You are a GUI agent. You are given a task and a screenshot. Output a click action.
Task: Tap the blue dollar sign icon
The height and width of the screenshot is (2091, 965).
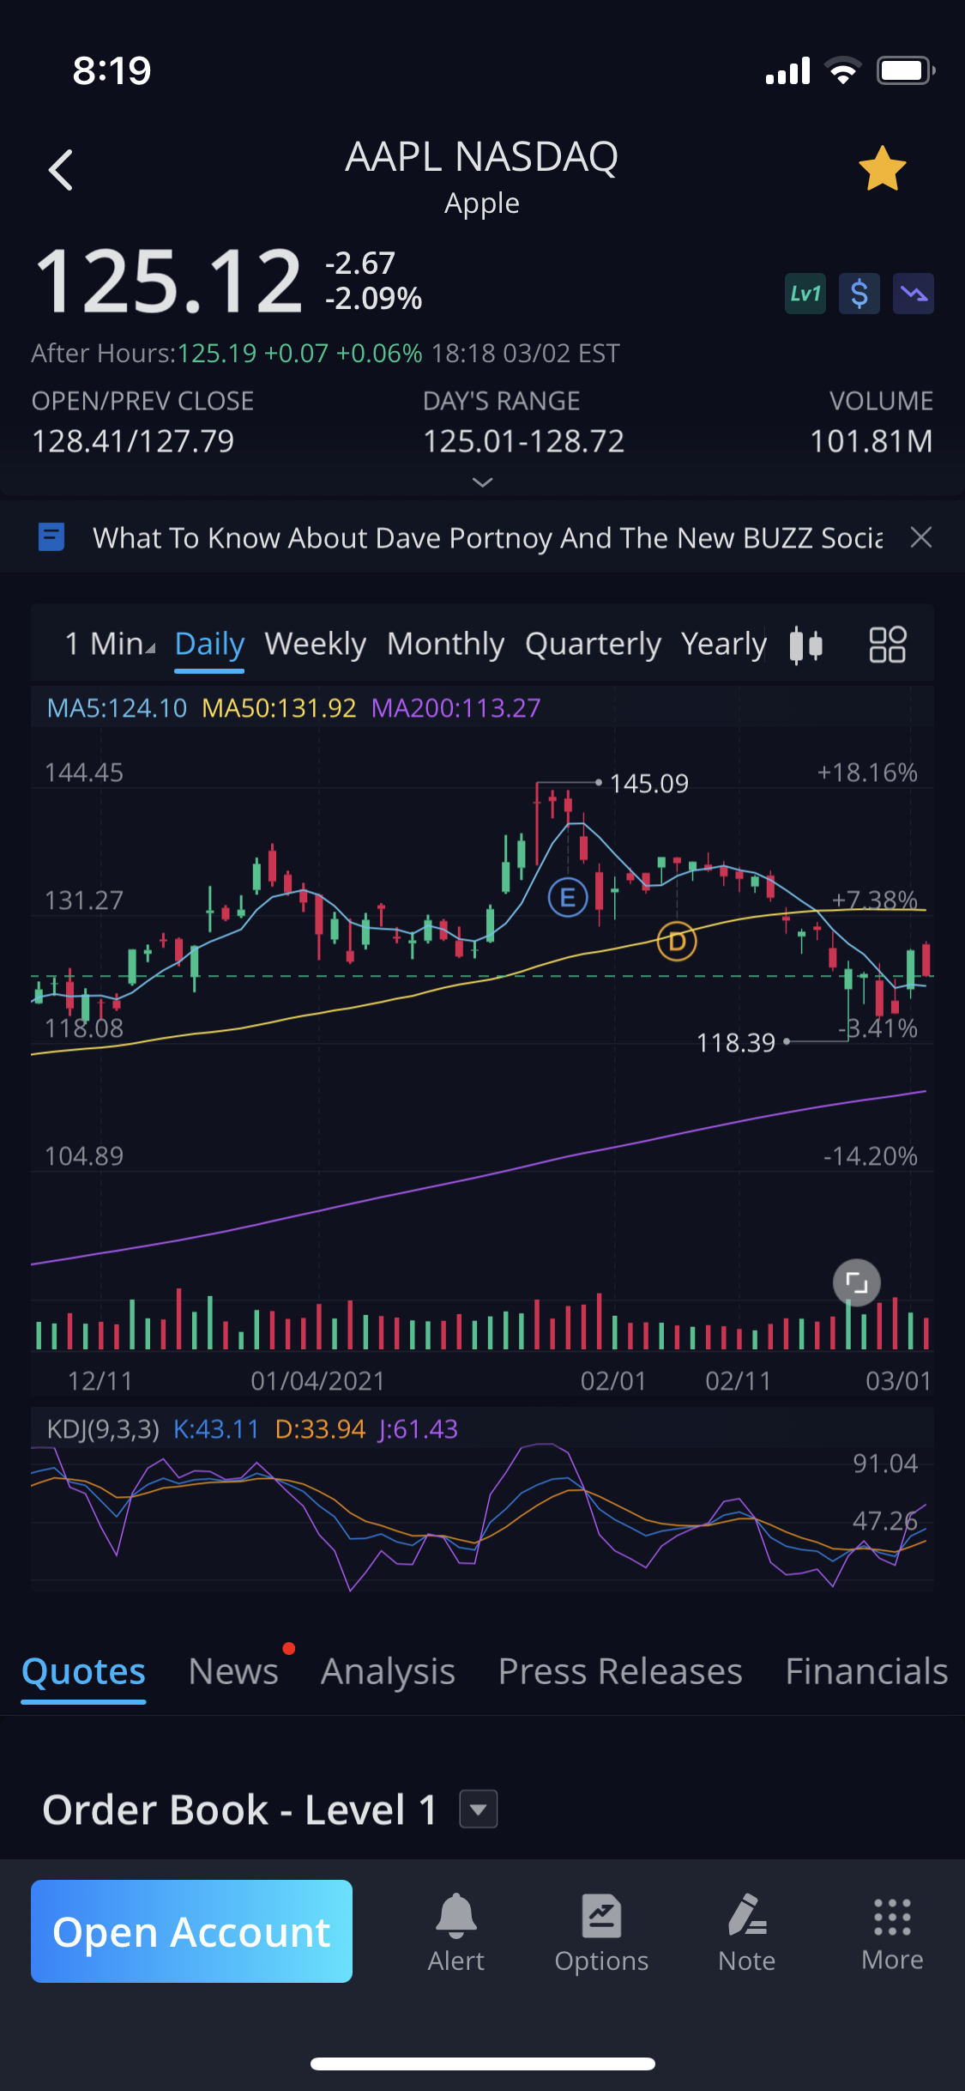coord(859,294)
